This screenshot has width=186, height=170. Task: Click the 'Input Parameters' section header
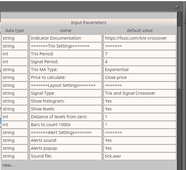coord(89,23)
